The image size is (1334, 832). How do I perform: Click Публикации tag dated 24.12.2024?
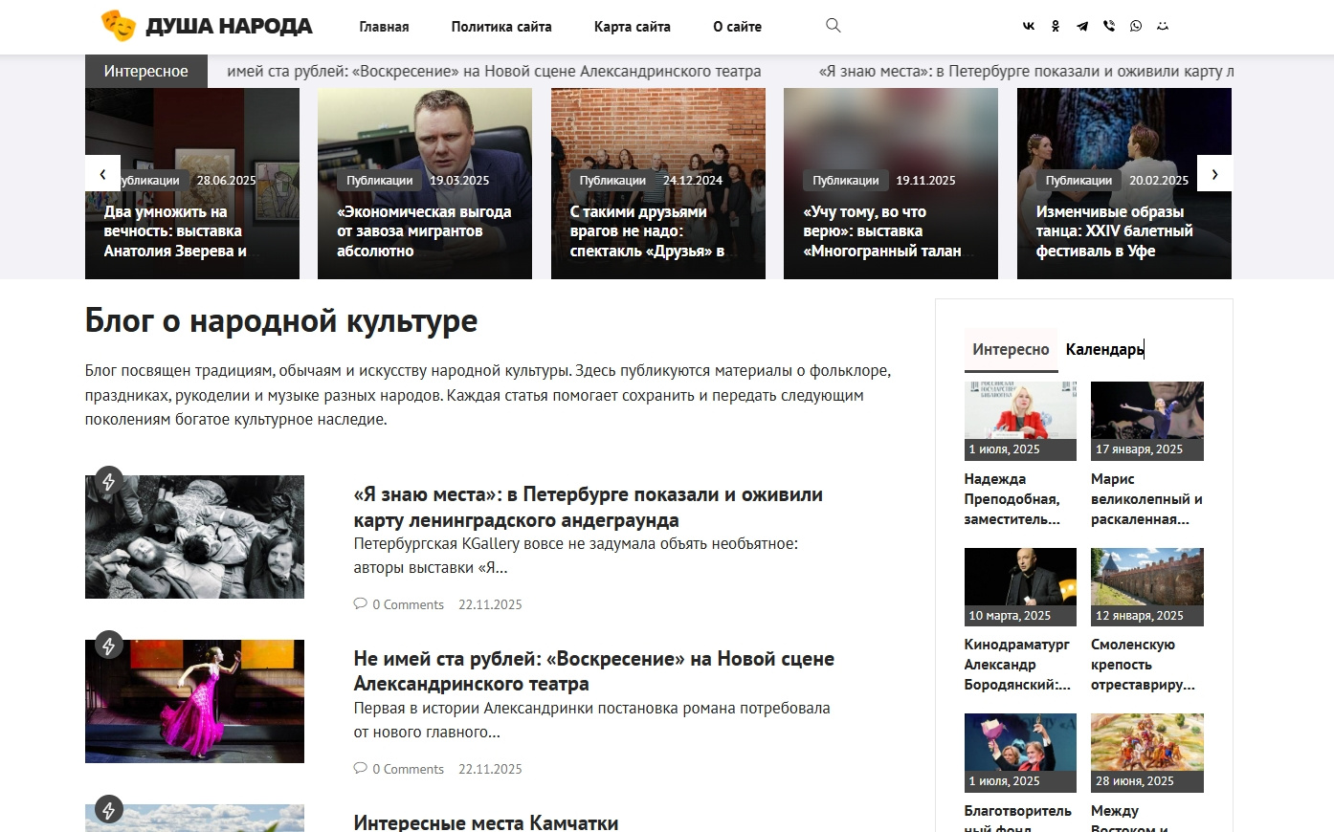point(612,180)
